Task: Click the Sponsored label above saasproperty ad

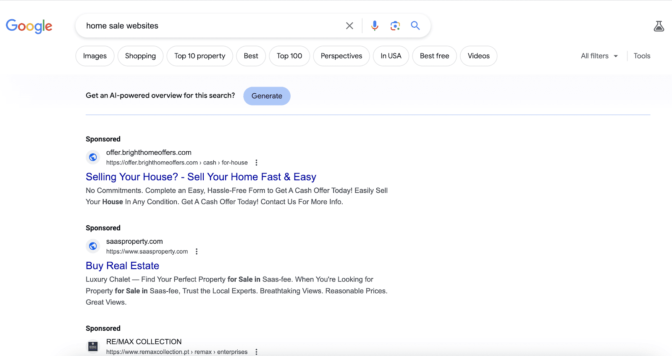Action: (x=103, y=228)
